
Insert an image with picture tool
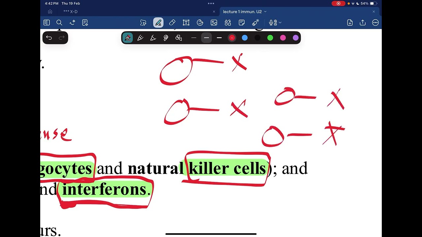coord(214,23)
